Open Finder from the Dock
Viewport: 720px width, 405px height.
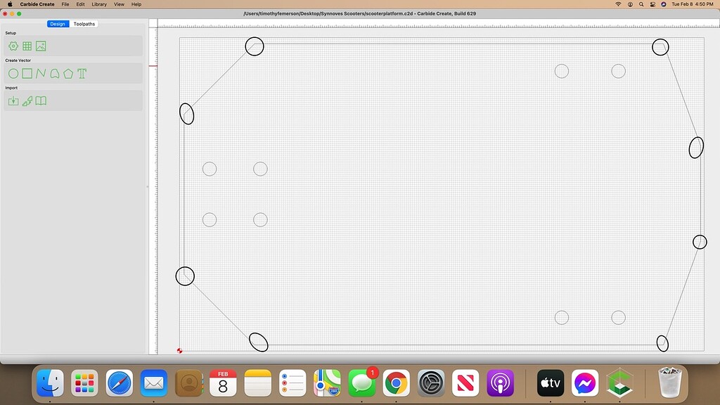pos(50,382)
